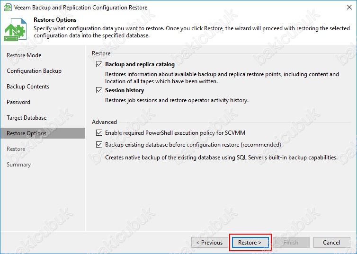Uncheck Backup and replica catalog checkbox
Image resolution: width=357 pixels, height=254 pixels.
pyautogui.click(x=99, y=64)
